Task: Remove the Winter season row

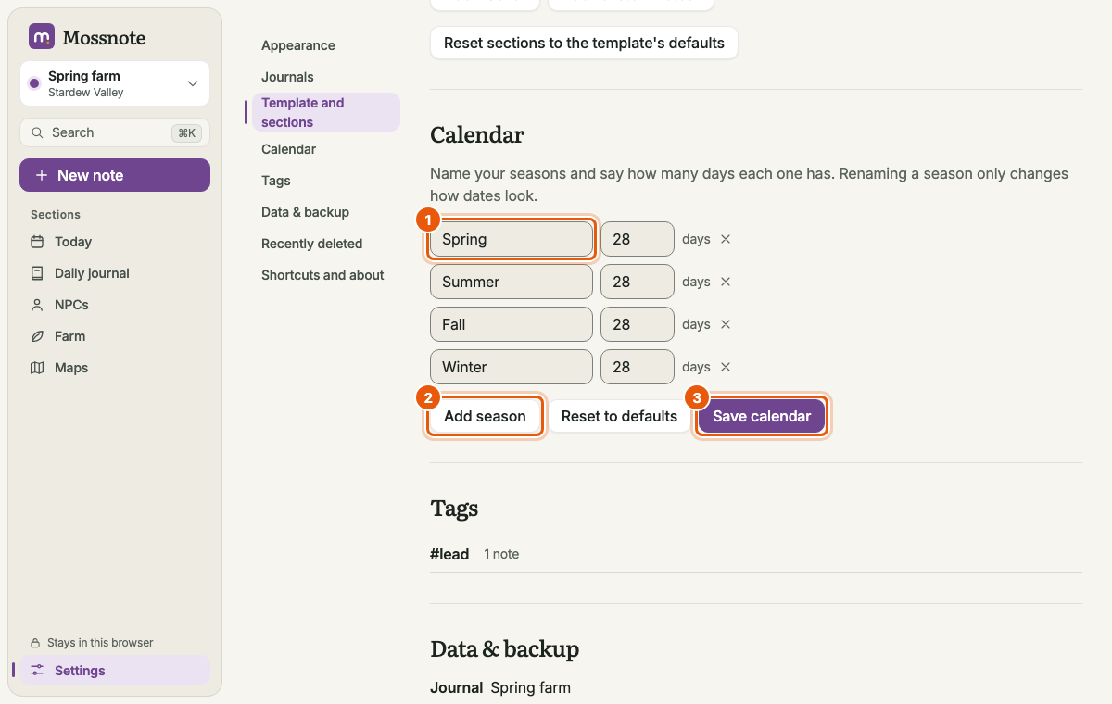Action: [726, 367]
